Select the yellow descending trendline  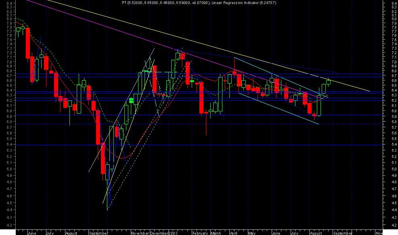[208, 46]
